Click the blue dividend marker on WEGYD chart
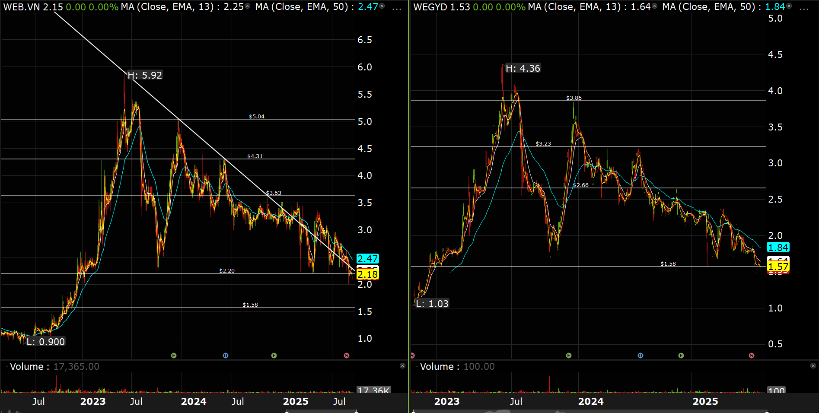This screenshot has width=819, height=413. [x=640, y=356]
